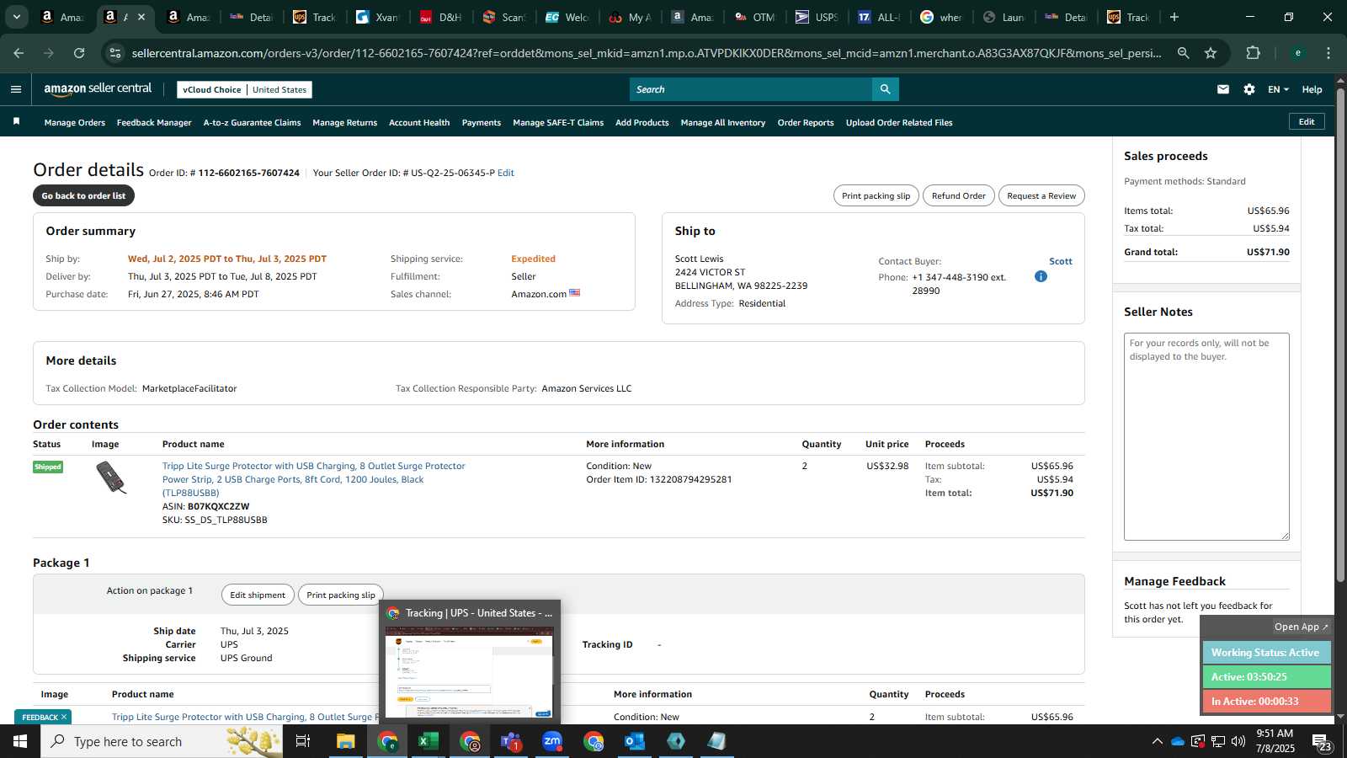The image size is (1347, 758).
Task: Open the tab search dropdown arrow
Action: pyautogui.click(x=16, y=17)
